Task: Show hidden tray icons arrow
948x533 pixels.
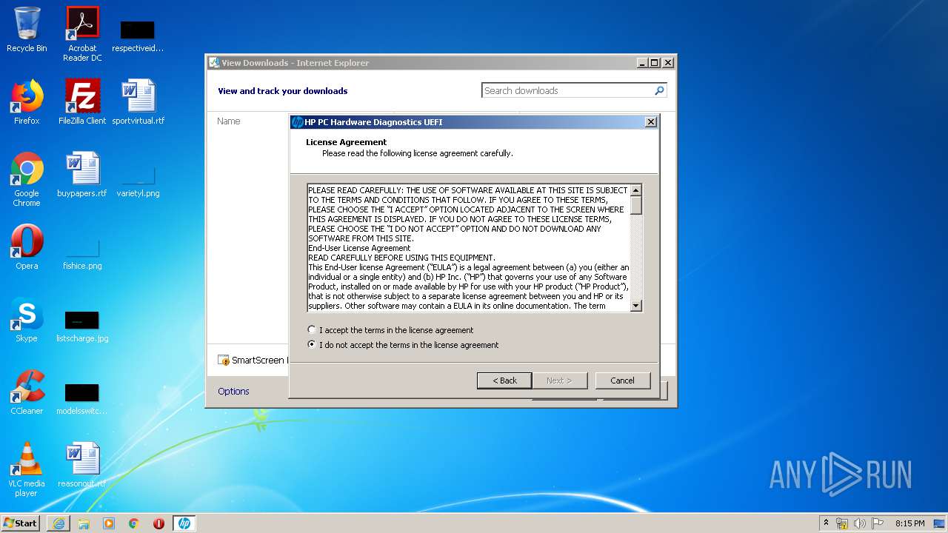Action: [826, 523]
